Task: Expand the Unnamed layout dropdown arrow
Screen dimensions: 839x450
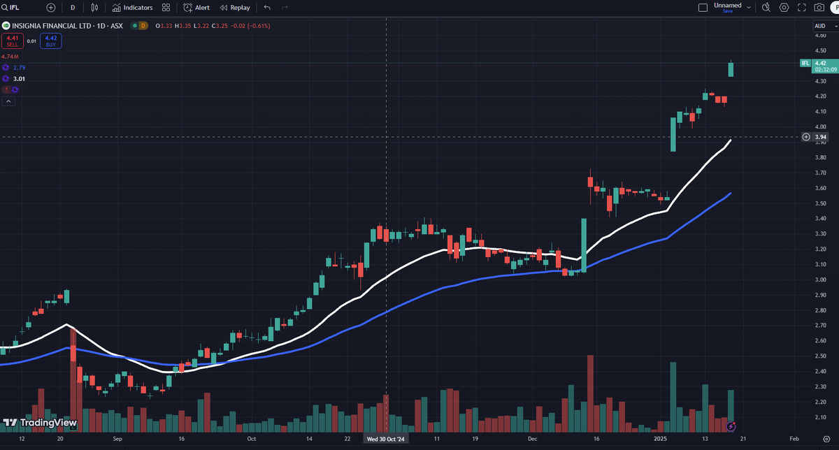Action: pos(749,7)
